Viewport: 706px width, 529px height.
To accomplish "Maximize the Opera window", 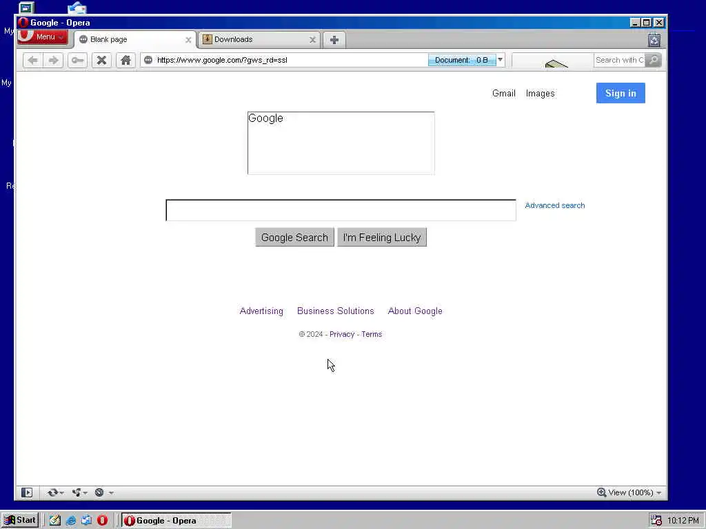I will tap(647, 23).
